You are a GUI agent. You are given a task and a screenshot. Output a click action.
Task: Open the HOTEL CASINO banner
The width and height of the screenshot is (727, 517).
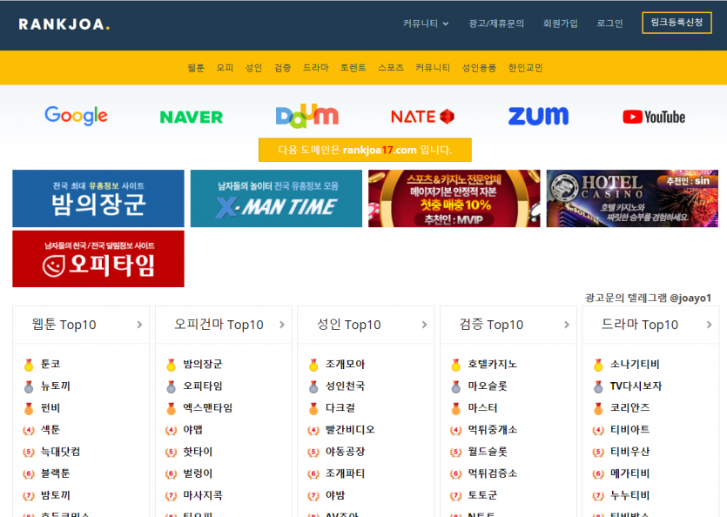tap(632, 198)
